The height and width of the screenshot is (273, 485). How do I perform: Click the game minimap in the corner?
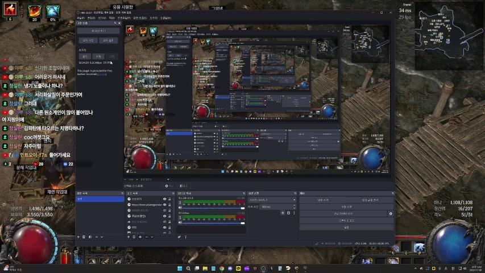[449, 35]
